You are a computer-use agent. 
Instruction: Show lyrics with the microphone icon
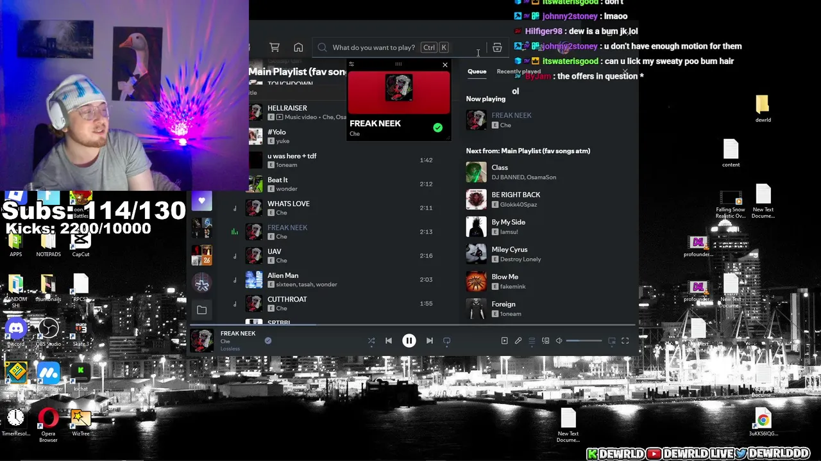[518, 341]
